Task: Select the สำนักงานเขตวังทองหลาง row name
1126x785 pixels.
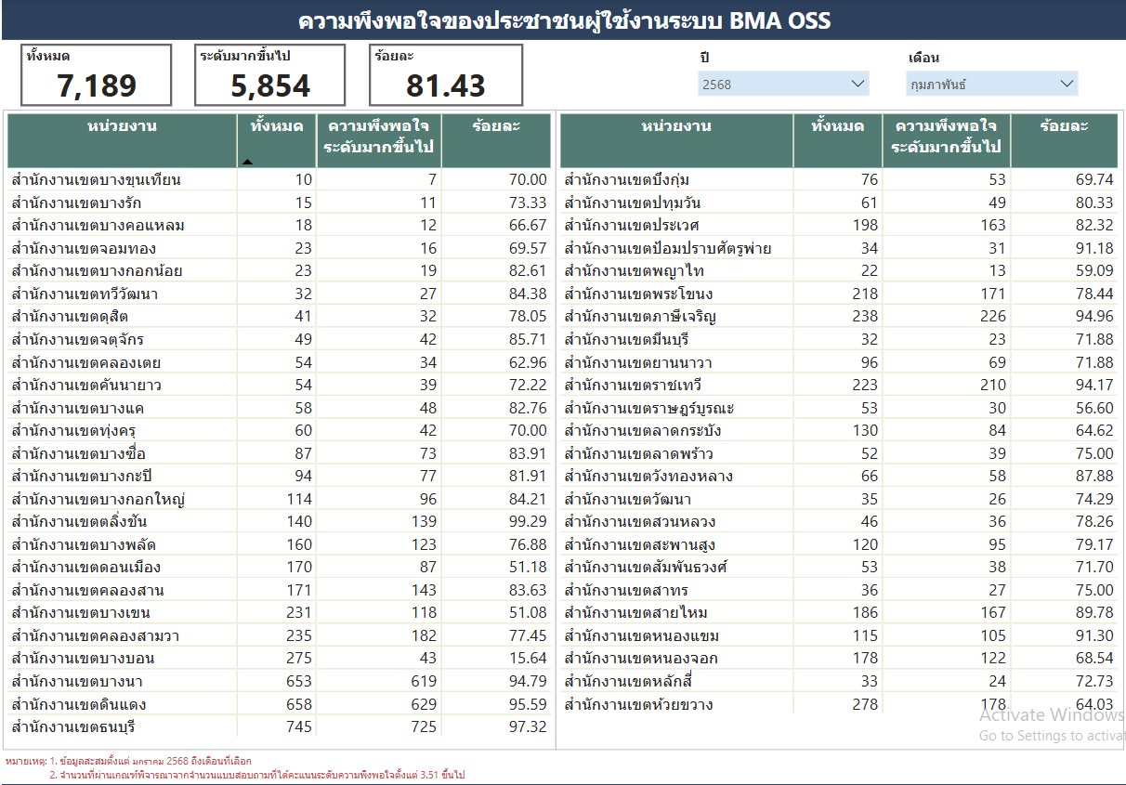Action: pyautogui.click(x=648, y=476)
